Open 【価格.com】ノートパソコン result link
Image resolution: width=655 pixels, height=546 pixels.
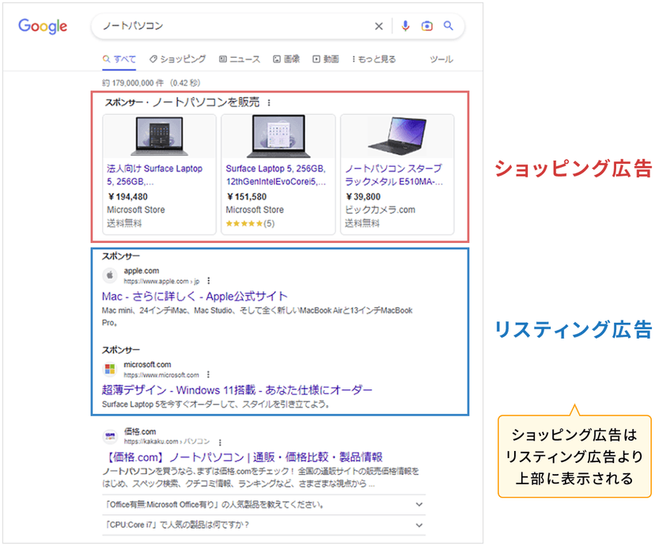point(243,457)
